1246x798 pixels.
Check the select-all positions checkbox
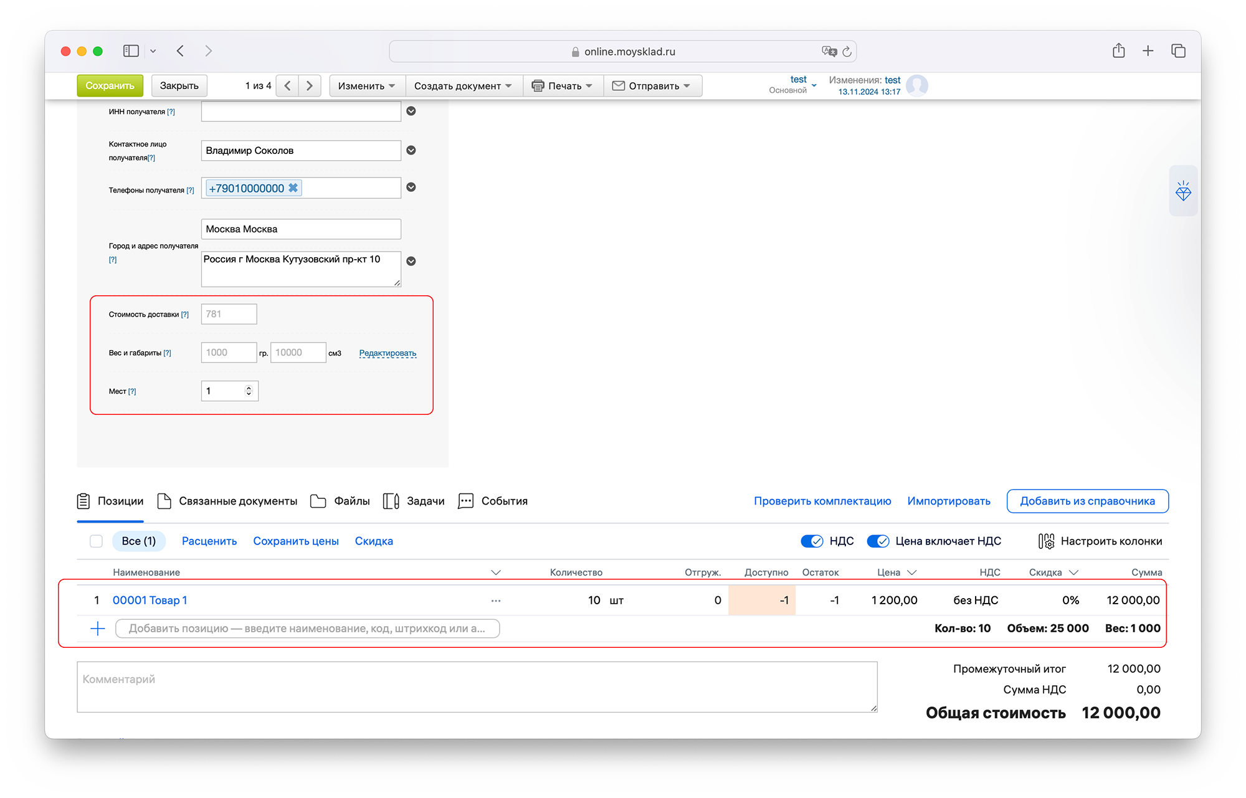(x=96, y=541)
